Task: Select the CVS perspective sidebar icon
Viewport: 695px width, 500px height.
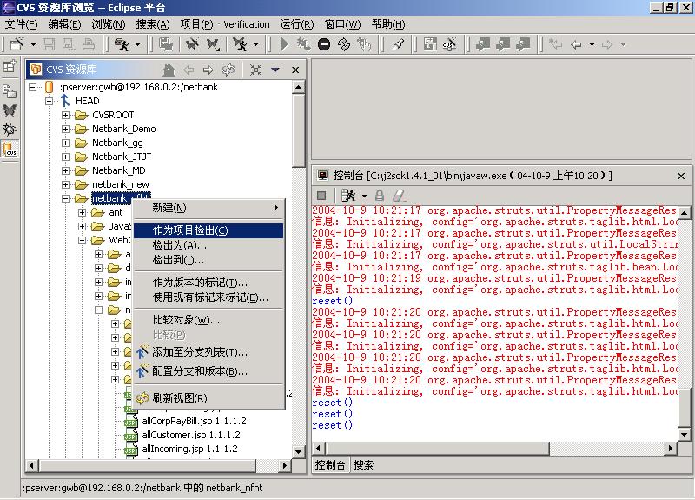Action: click(x=10, y=149)
